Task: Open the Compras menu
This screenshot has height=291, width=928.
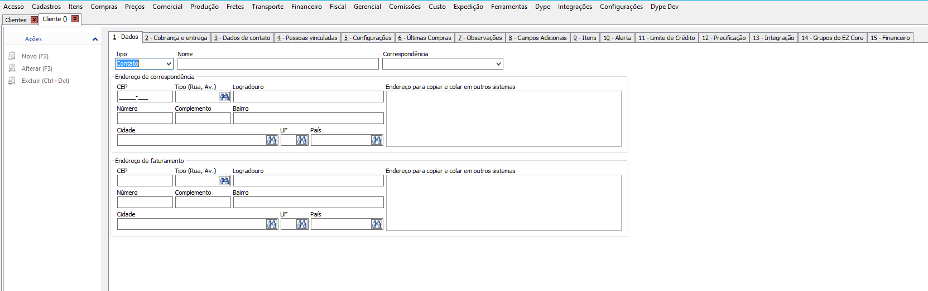Action: (104, 7)
